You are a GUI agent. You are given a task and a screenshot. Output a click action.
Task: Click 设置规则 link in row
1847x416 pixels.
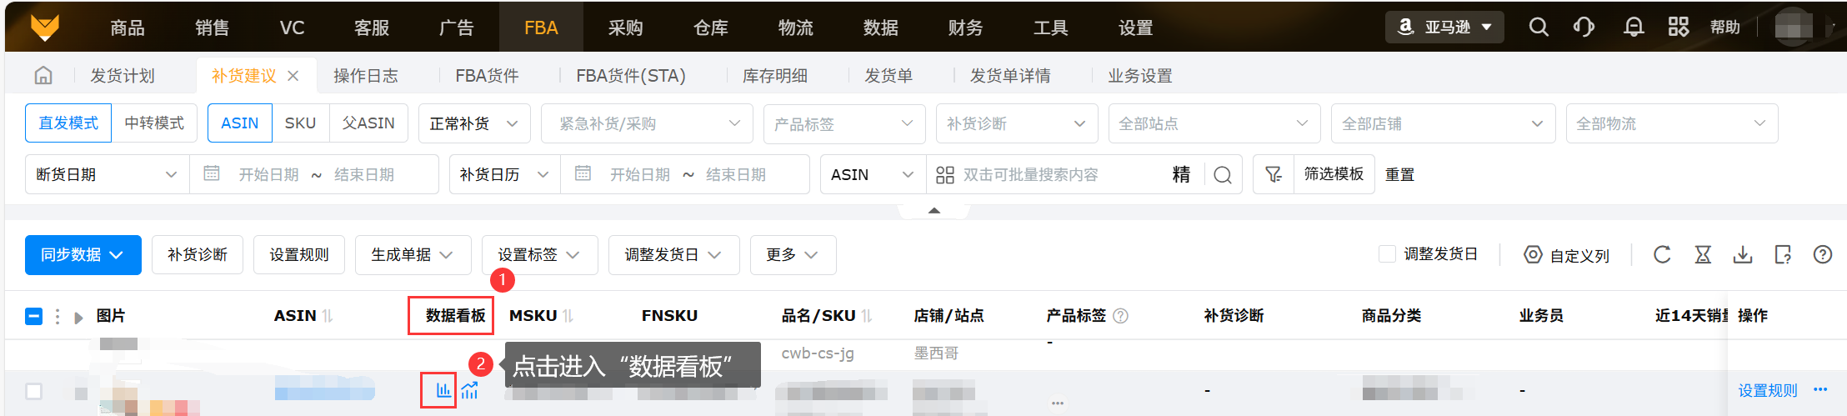pyautogui.click(x=1767, y=390)
